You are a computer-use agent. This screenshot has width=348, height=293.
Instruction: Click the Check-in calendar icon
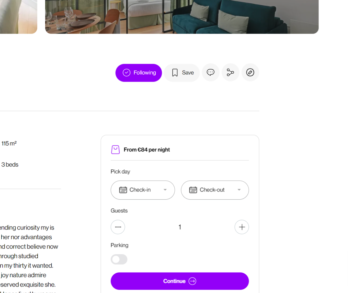click(123, 190)
